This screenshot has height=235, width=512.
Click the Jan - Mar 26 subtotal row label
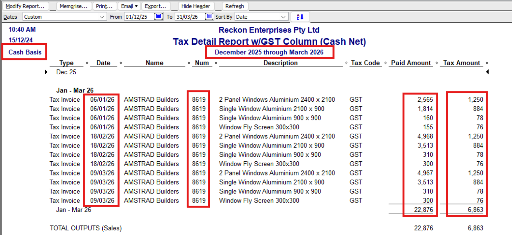click(74, 210)
